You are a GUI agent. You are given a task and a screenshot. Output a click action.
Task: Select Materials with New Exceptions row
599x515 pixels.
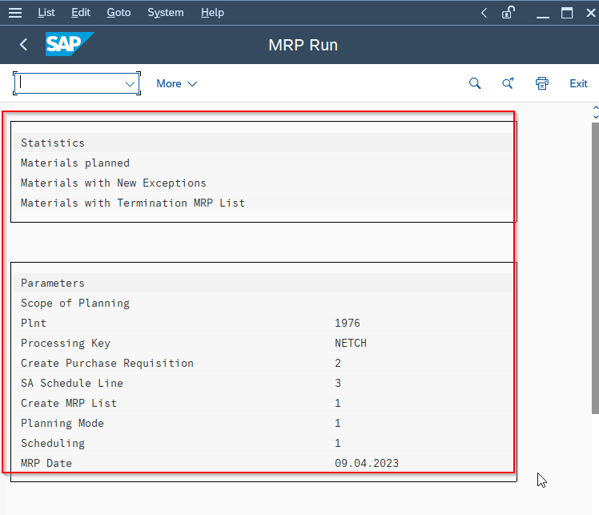coord(263,183)
